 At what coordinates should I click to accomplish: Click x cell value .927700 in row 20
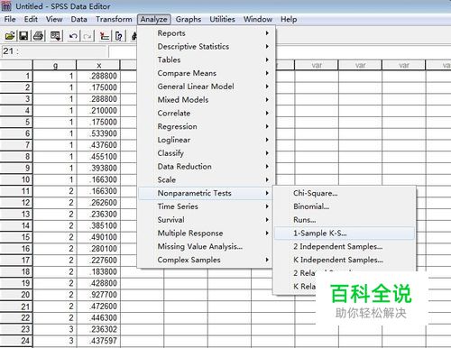[x=98, y=295]
